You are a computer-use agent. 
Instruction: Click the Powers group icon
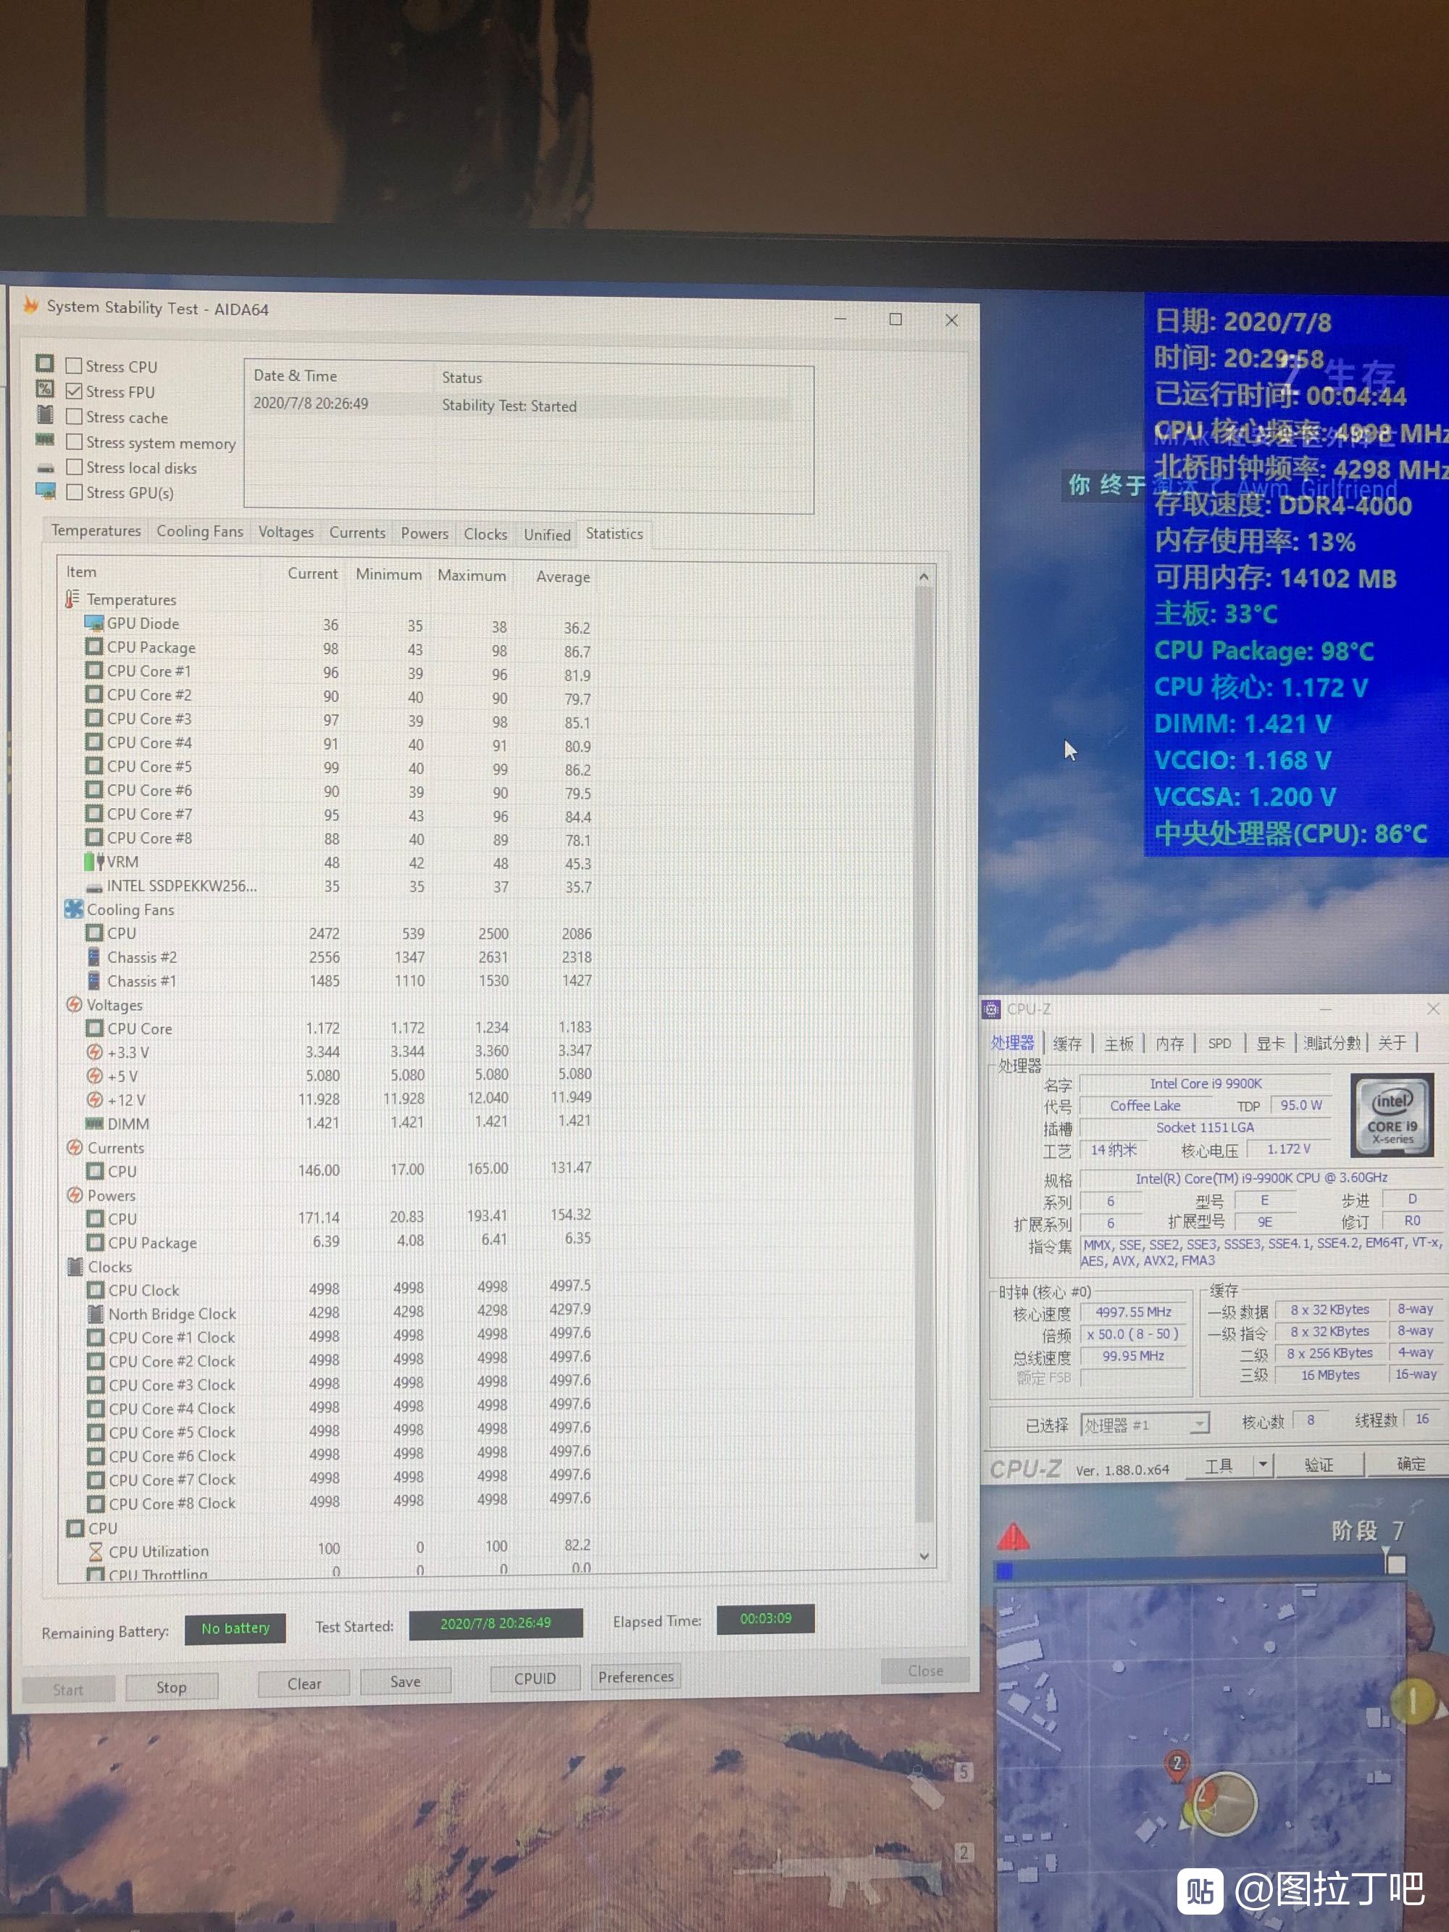click(x=75, y=1195)
